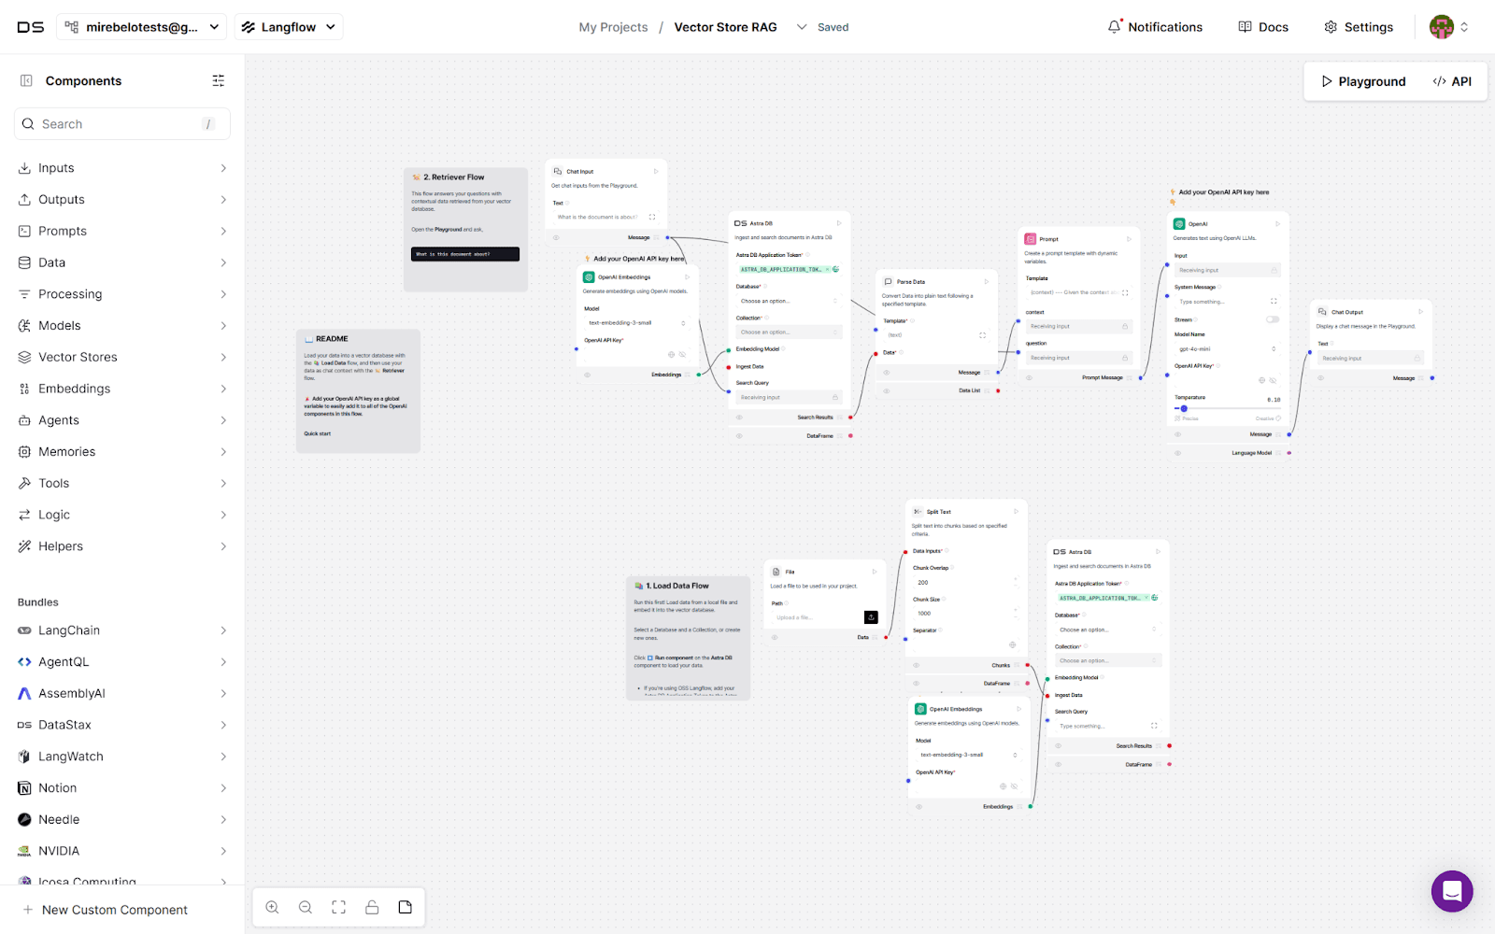Expand the LangChain bundle
The width and height of the screenshot is (1495, 934).
(x=122, y=630)
